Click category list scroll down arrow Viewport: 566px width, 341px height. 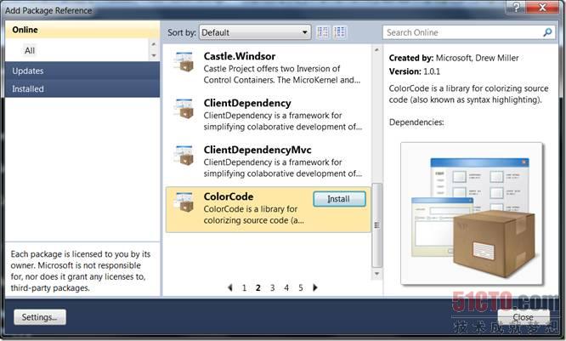click(x=154, y=55)
